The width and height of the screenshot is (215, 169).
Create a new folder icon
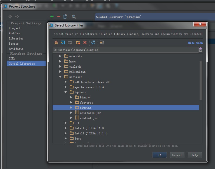coord(78,43)
